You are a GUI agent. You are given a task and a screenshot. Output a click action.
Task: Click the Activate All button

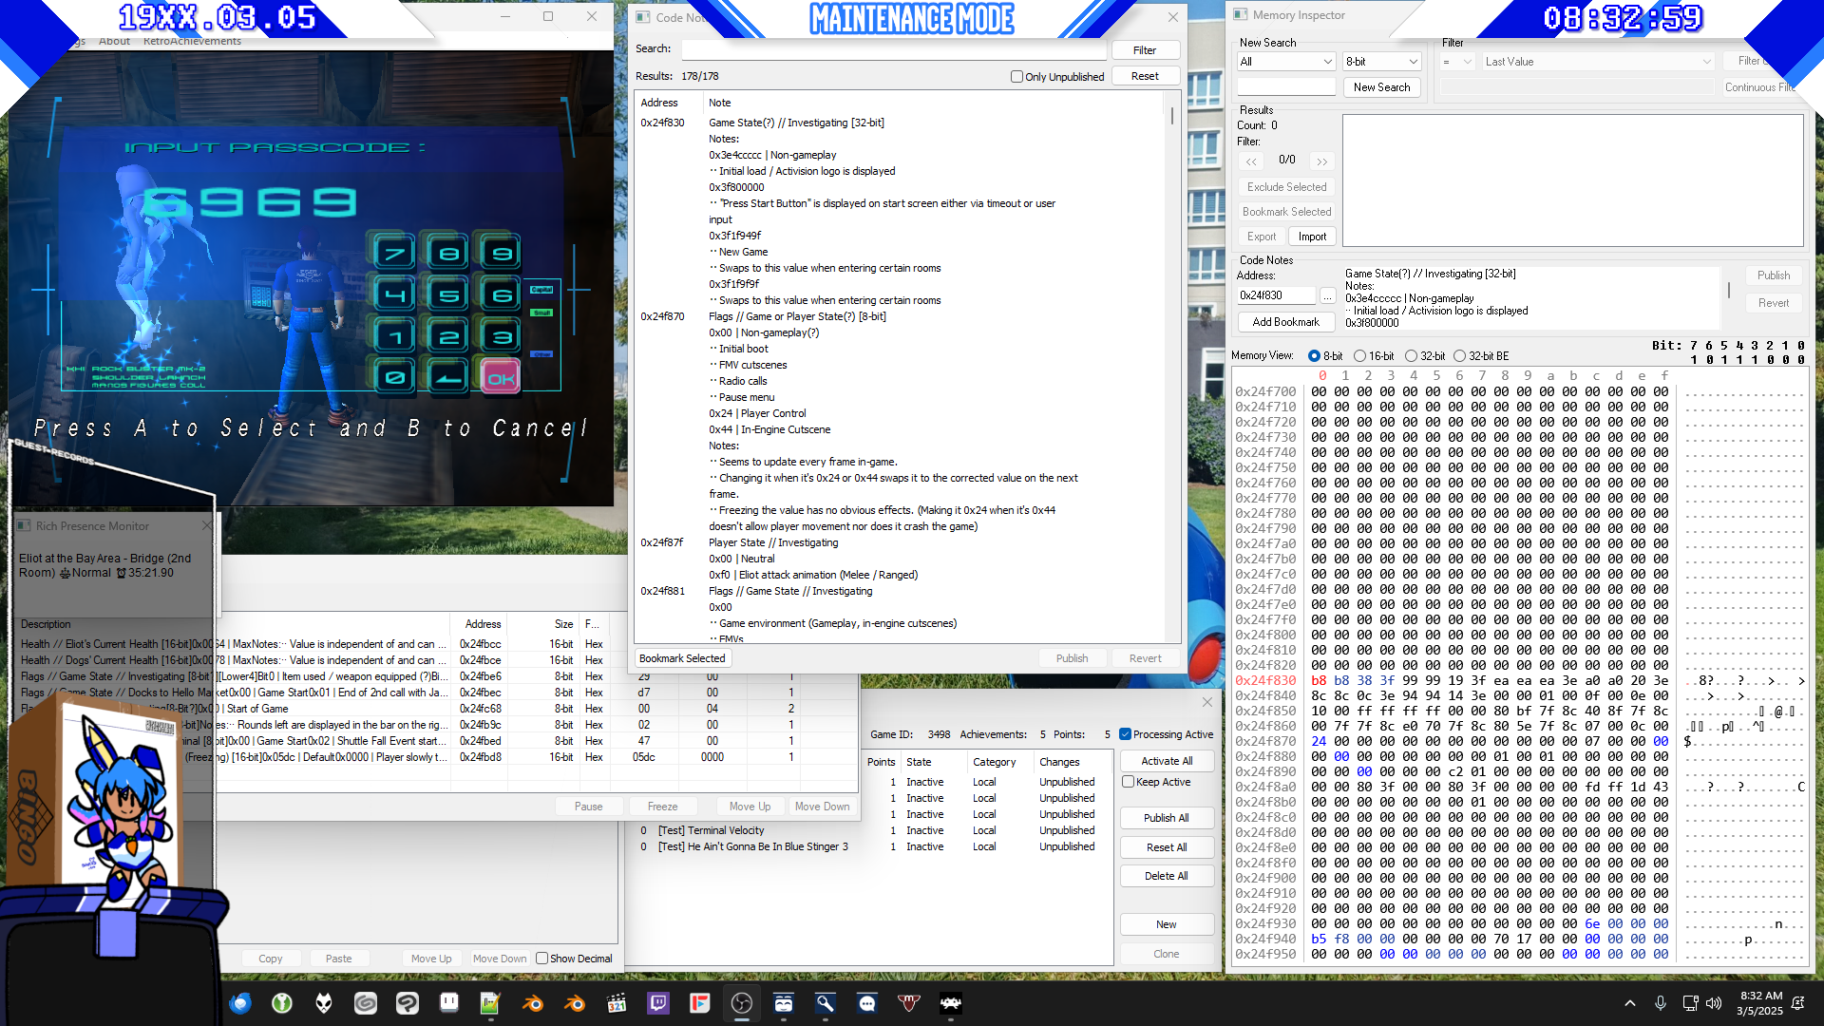point(1167,761)
